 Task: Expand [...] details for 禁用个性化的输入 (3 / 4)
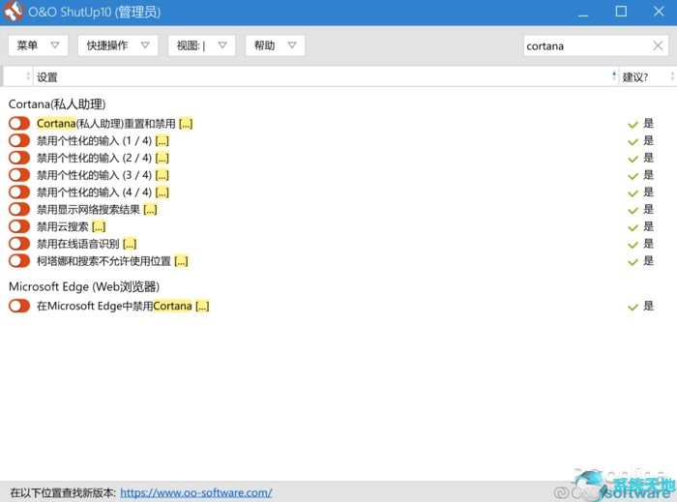pyautogui.click(x=162, y=176)
